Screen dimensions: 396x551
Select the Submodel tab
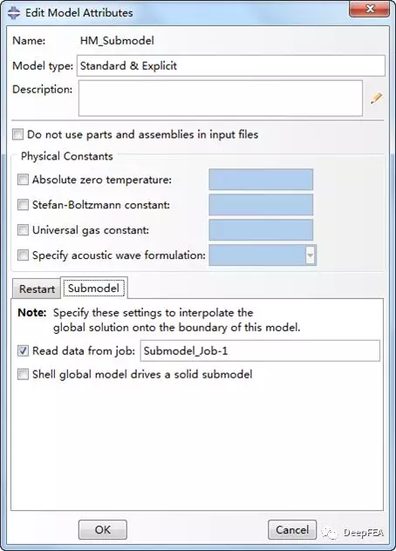tap(93, 289)
